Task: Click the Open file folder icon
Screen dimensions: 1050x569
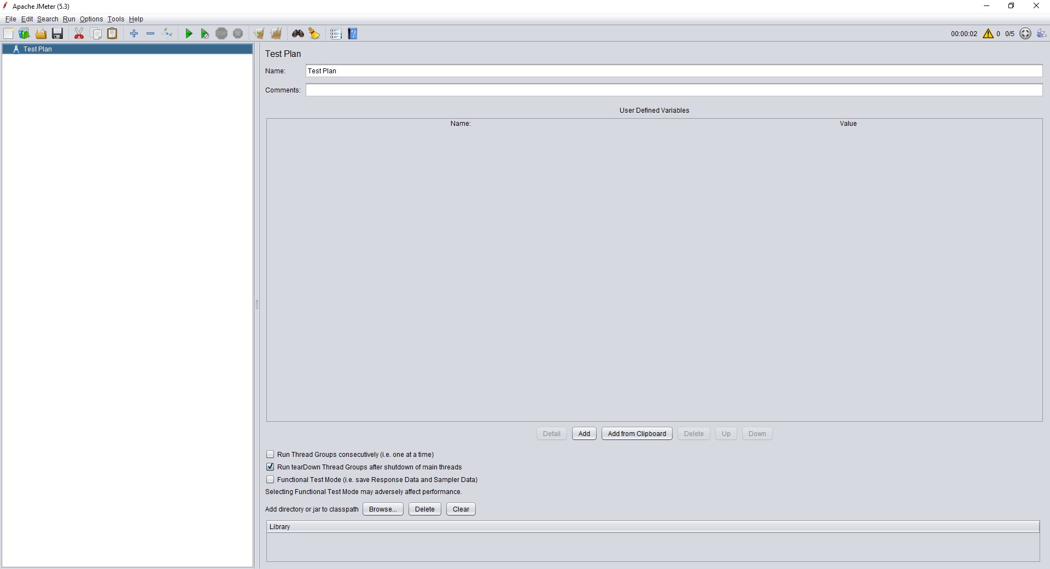Action: click(41, 33)
